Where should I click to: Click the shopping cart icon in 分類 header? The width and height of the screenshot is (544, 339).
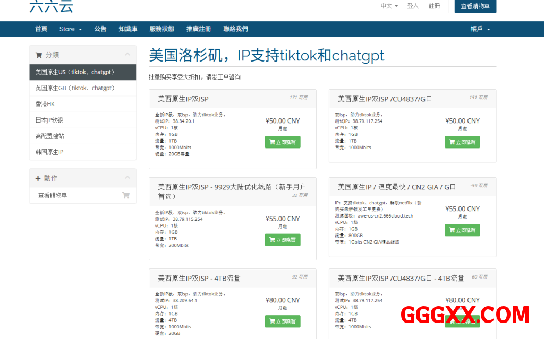click(38, 55)
